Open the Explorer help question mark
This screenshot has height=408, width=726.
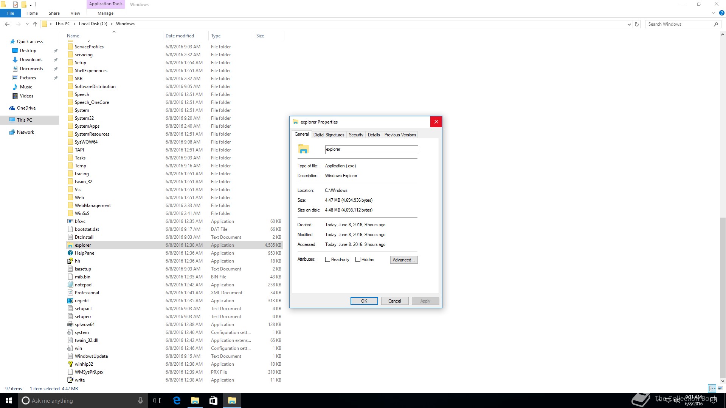click(x=721, y=13)
